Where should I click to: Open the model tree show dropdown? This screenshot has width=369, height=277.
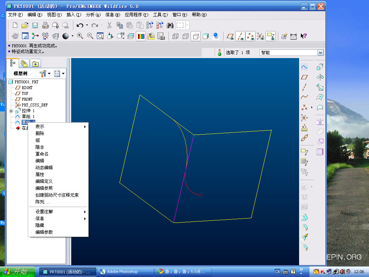pyautogui.click(x=63, y=74)
